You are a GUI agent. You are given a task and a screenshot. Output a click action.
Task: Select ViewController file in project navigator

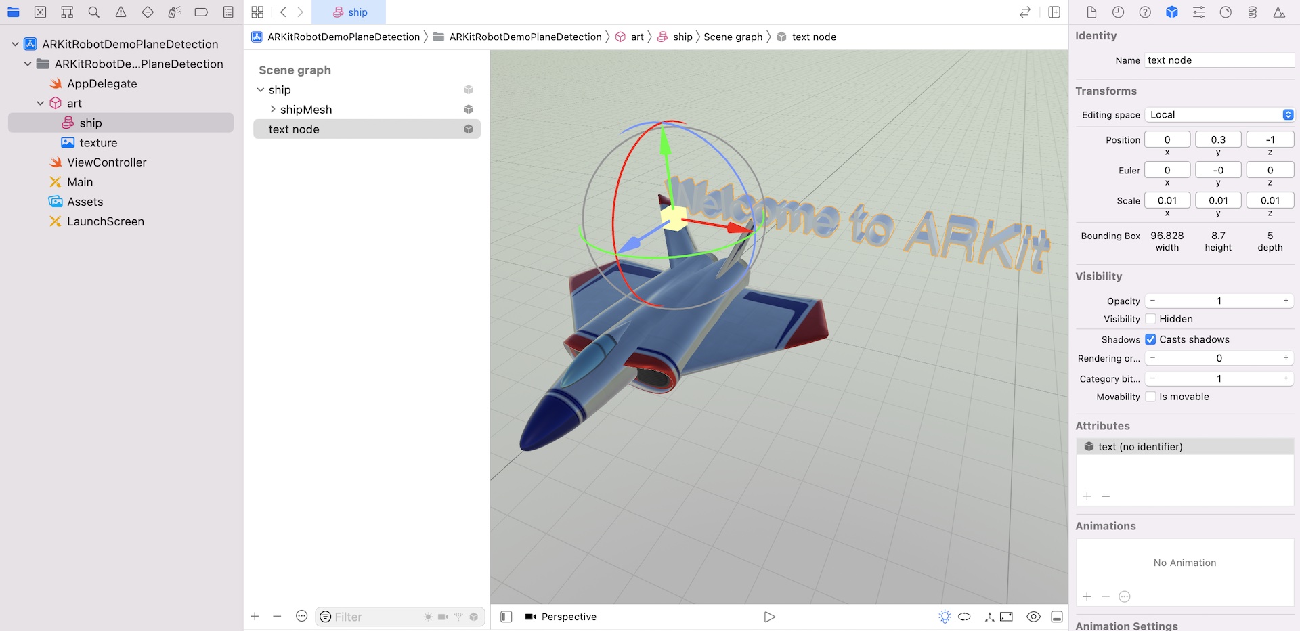pyautogui.click(x=106, y=162)
